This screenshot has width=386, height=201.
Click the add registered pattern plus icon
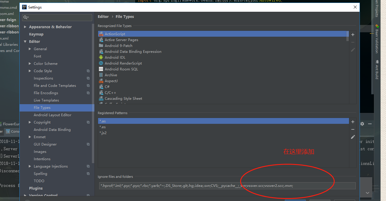(353, 122)
